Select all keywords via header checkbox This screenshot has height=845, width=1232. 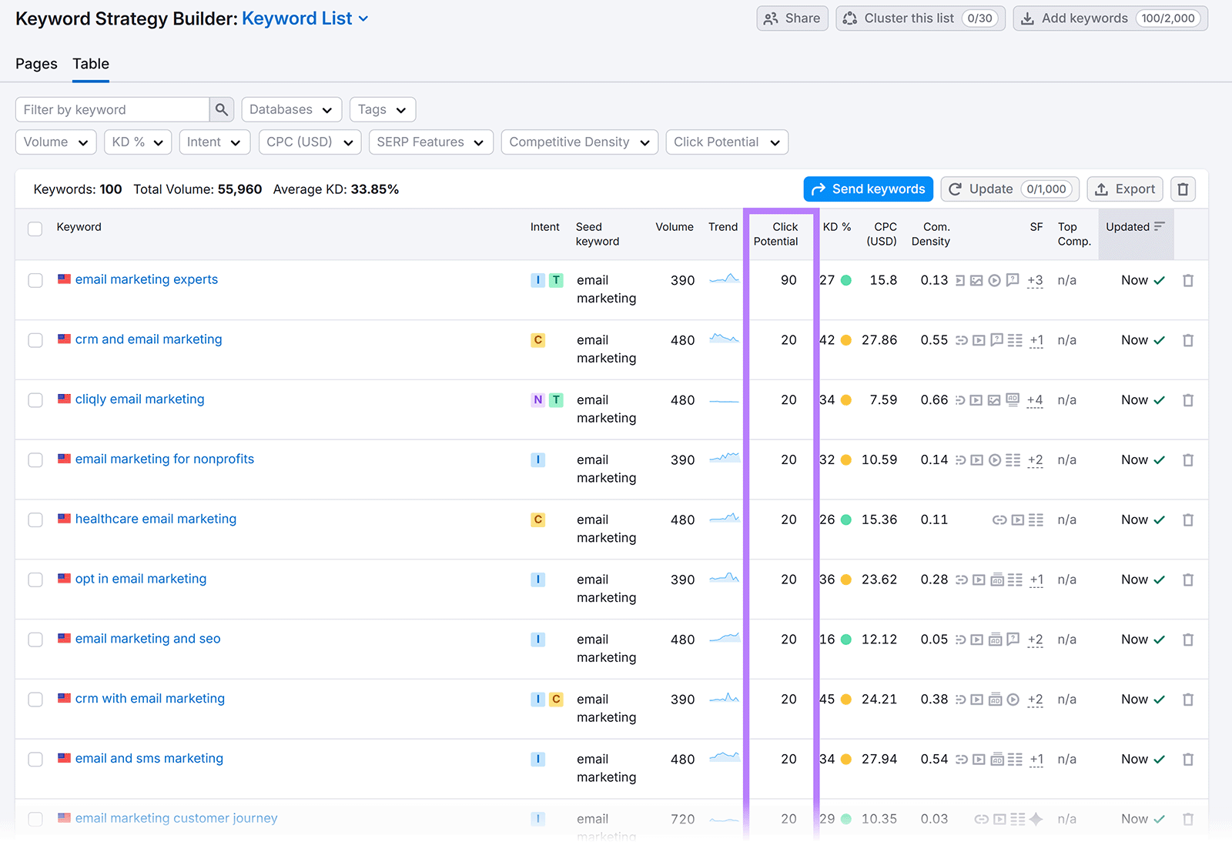pos(35,229)
